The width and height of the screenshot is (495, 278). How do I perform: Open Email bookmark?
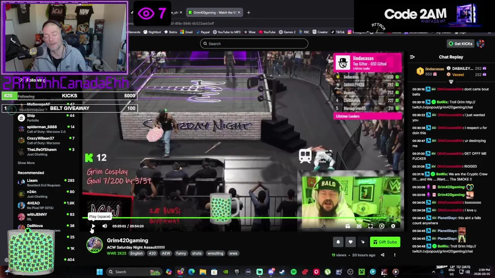click(186, 32)
